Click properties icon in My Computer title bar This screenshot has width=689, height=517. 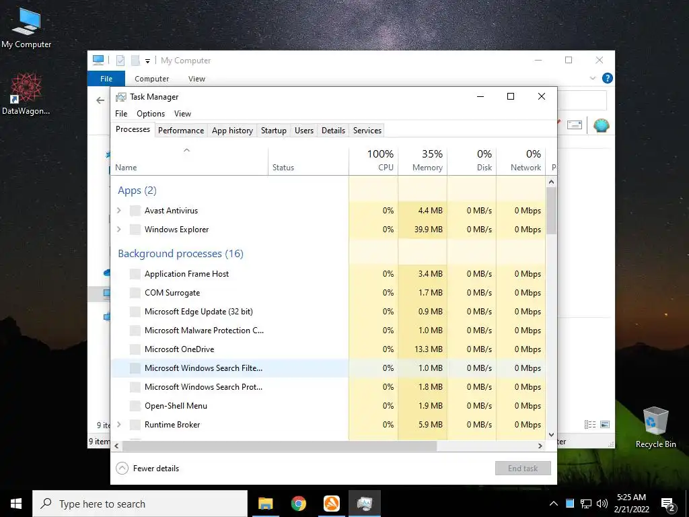[x=120, y=60]
